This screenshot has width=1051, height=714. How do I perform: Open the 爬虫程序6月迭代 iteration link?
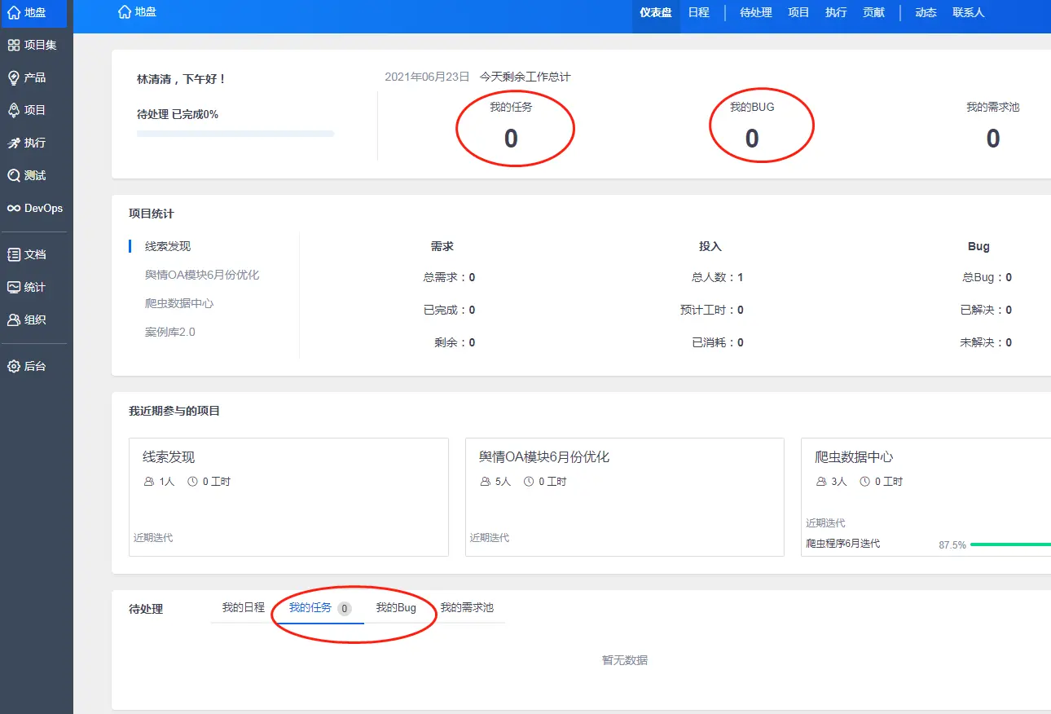(843, 544)
